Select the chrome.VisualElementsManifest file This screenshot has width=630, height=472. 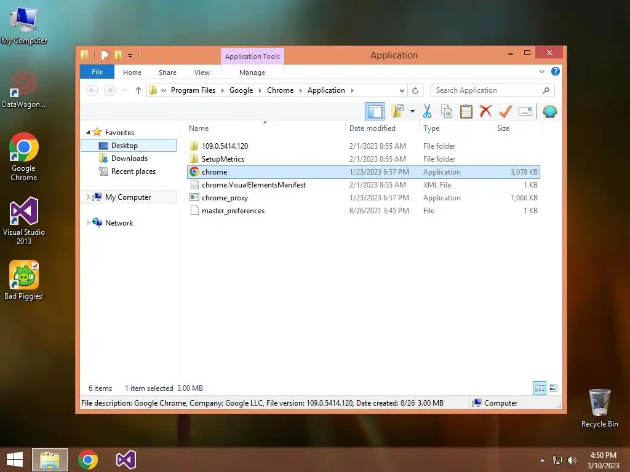364,184
